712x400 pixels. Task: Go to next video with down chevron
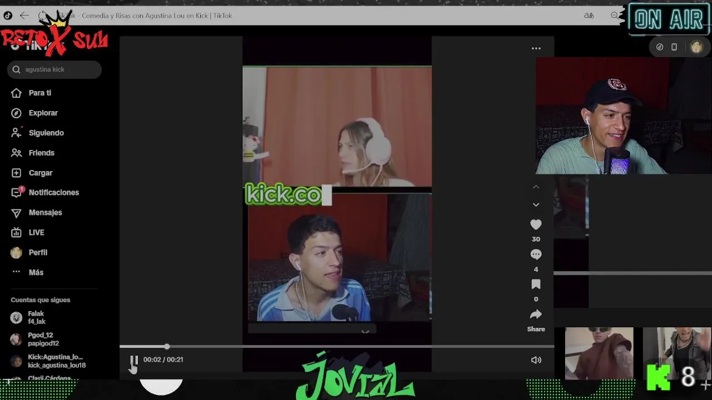click(536, 204)
